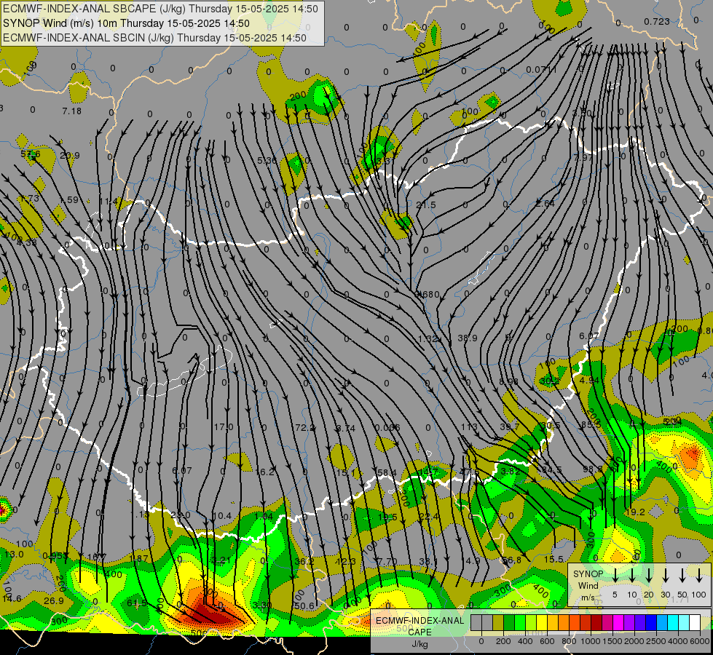Select the olive 100–200 CAPE legend swatch
Screen dimensions: 713x655
[x=498, y=623]
